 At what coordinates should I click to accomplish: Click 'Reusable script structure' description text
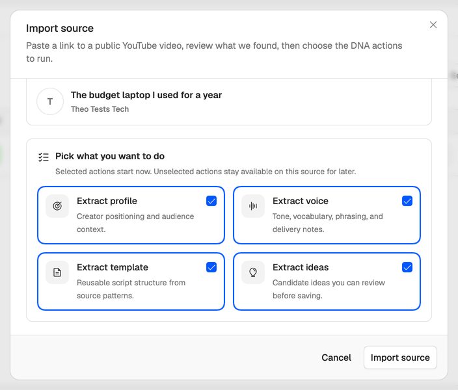131,289
